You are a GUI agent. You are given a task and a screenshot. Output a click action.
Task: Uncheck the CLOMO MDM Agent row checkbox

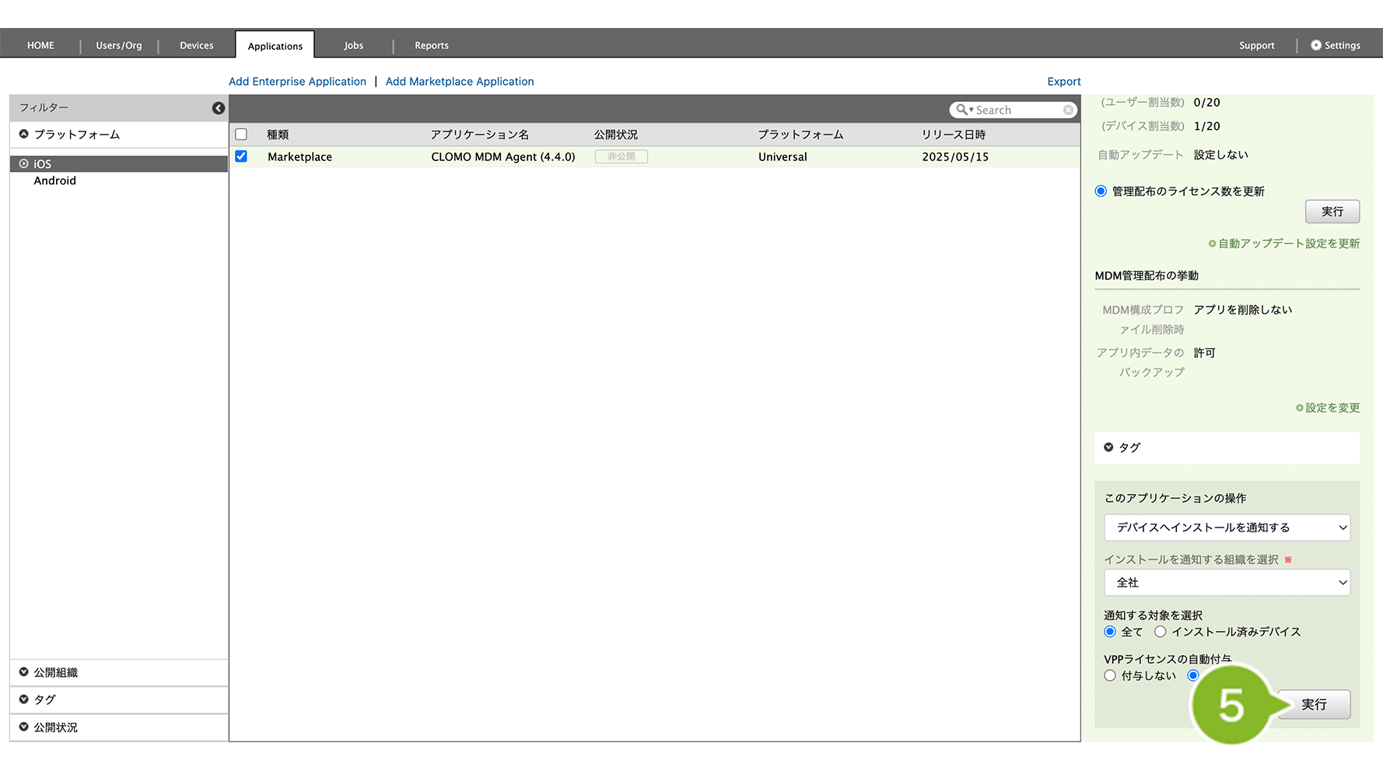[241, 156]
